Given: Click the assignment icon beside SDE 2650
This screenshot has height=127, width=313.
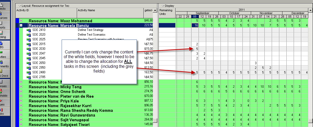Looking at the screenshot, I should coord(28,63).
